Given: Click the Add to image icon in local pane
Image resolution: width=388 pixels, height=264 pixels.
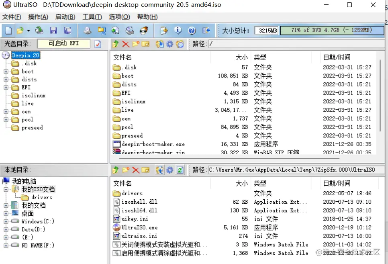Looking at the screenshot, I should (159, 170).
